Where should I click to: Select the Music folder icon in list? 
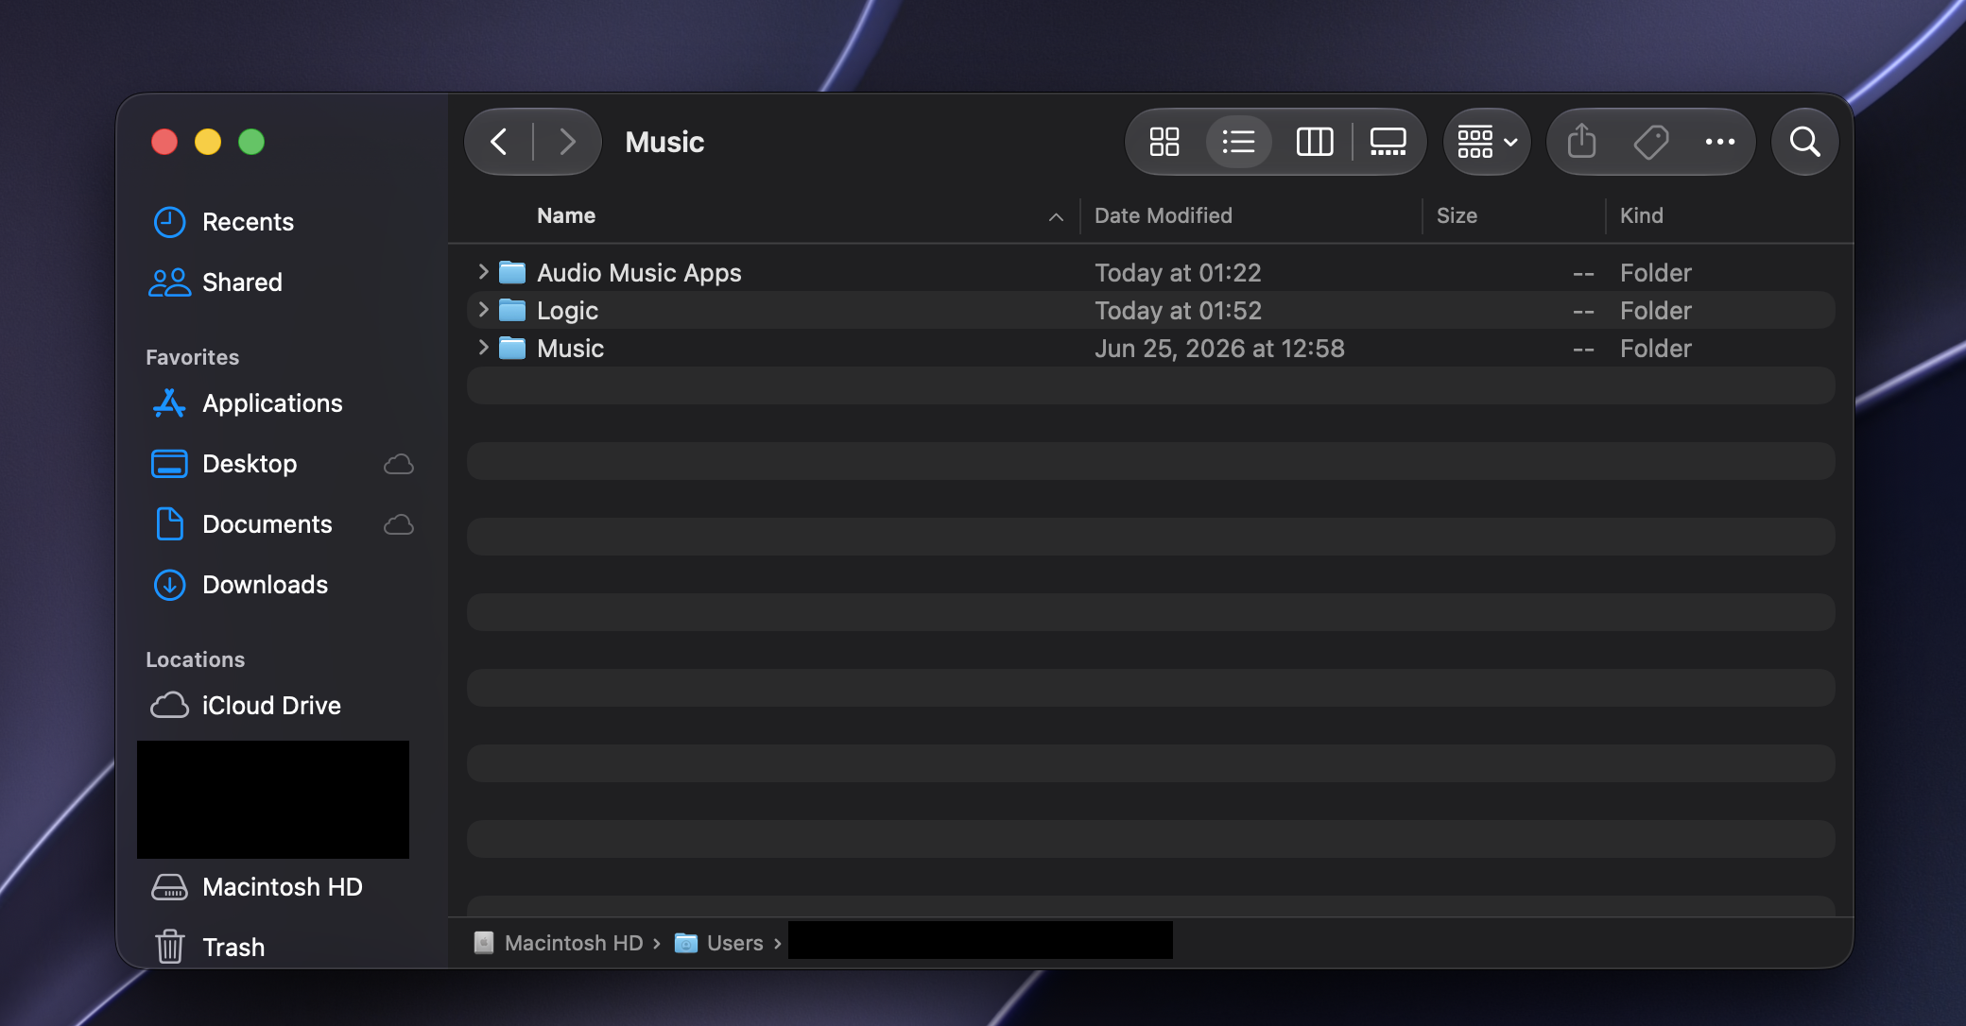pos(512,348)
